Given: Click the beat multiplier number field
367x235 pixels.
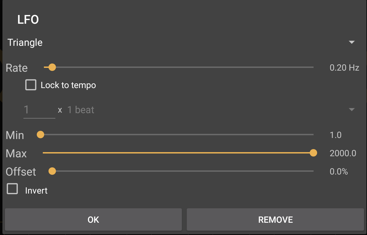Looking at the screenshot, I should [39, 110].
